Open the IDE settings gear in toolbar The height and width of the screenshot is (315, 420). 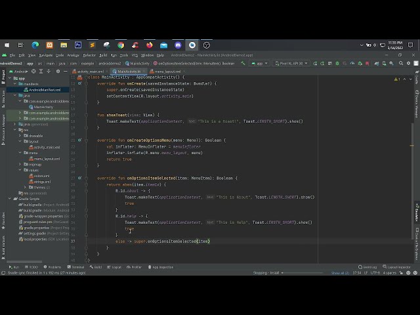[x=408, y=64]
